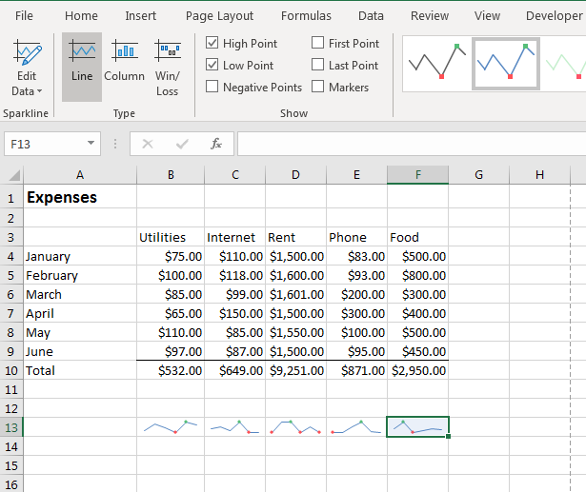This screenshot has height=492, width=586.
Task: Click the Insert Function fx icon
Action: click(216, 144)
